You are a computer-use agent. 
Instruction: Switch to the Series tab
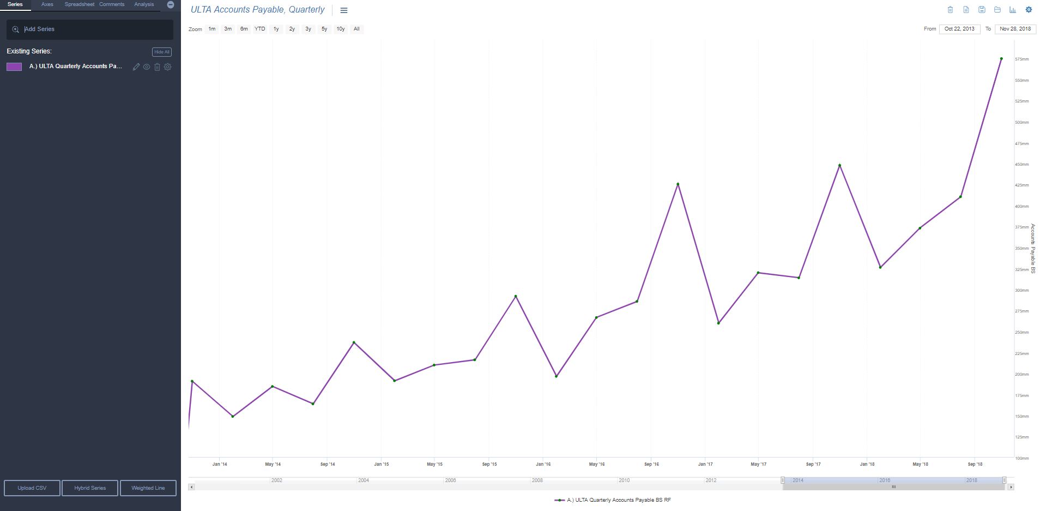(15, 4)
